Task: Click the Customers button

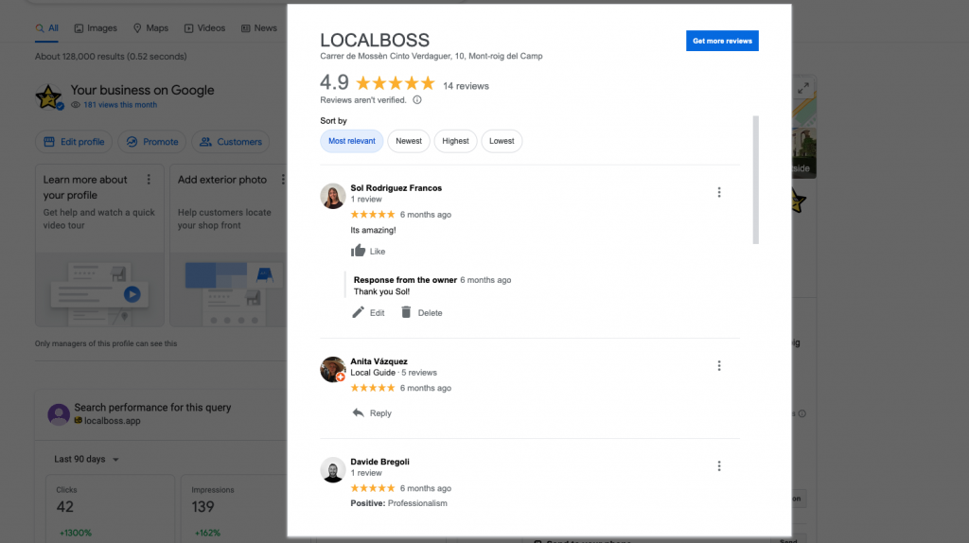Action: click(231, 142)
